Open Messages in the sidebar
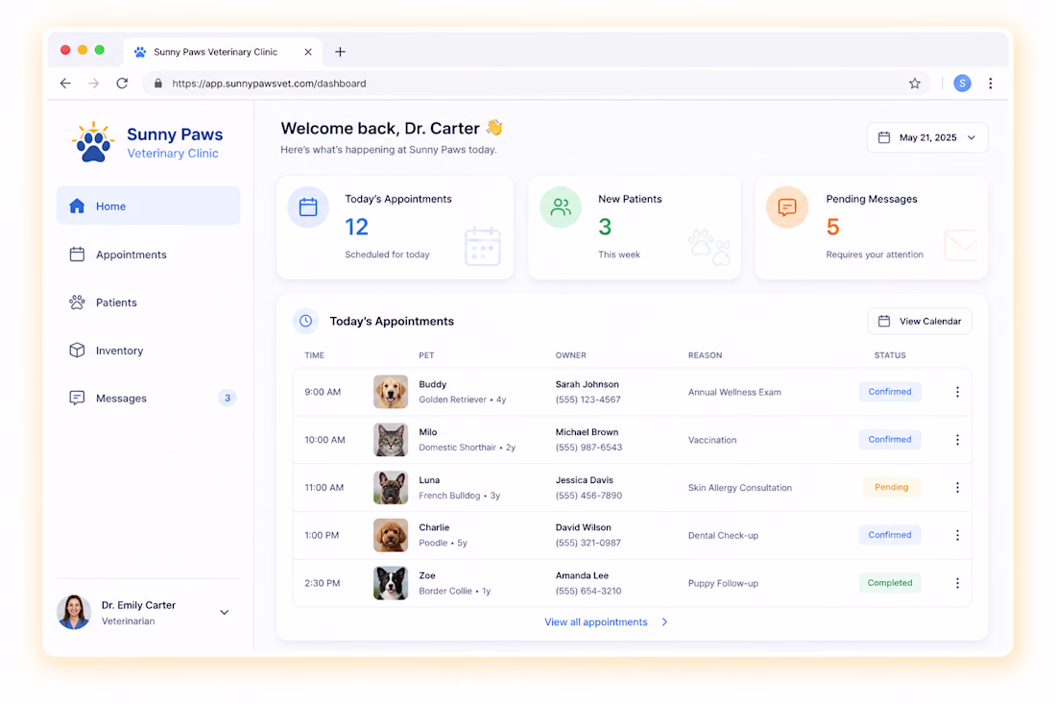Viewport: 1056px width, 704px height. (x=148, y=399)
